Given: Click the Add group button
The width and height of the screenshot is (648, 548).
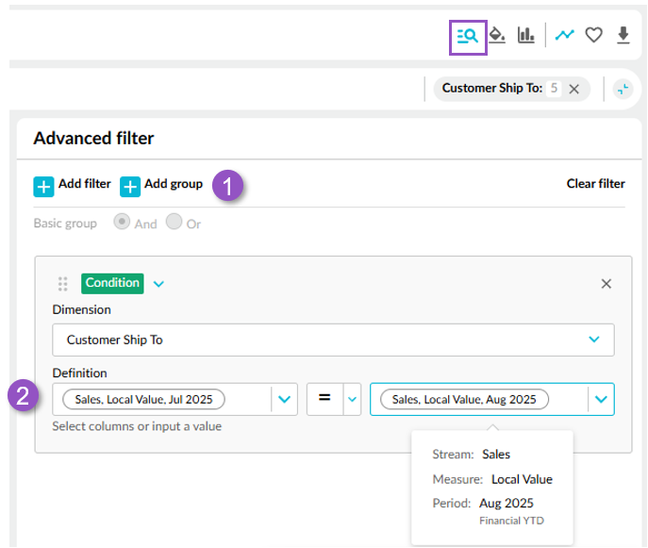Looking at the screenshot, I should (x=161, y=187).
